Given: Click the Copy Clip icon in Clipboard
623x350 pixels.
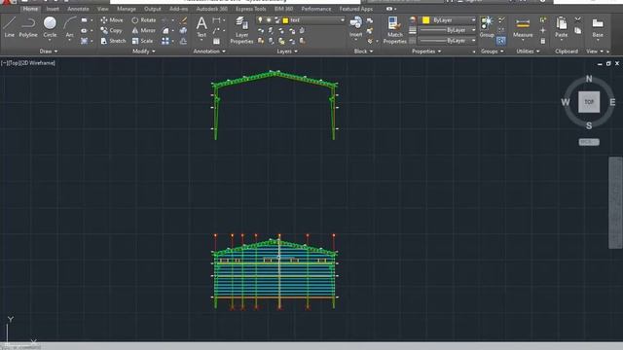Looking at the screenshot, I should tap(577, 30).
